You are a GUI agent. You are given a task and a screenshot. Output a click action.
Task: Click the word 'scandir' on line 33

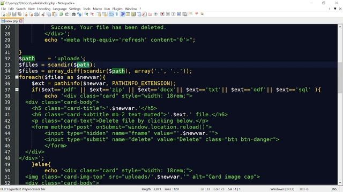click(59, 65)
